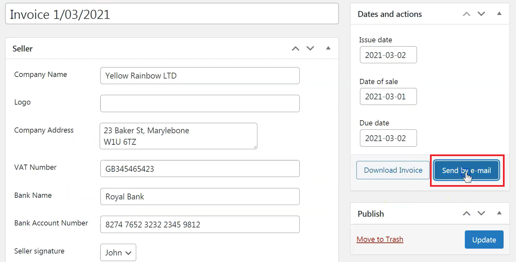Move the Seller panel up

pos(295,49)
